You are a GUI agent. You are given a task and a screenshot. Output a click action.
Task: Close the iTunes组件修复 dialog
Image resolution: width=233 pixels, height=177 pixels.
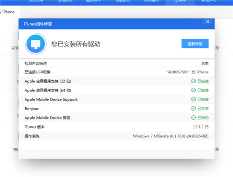coord(208,22)
